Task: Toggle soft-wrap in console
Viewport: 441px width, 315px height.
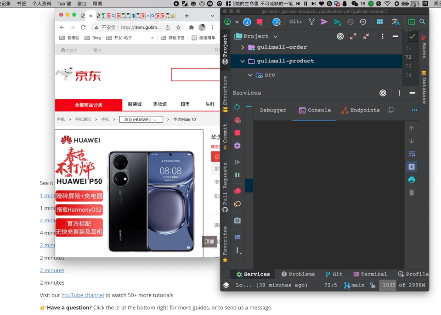Action: coord(412,154)
